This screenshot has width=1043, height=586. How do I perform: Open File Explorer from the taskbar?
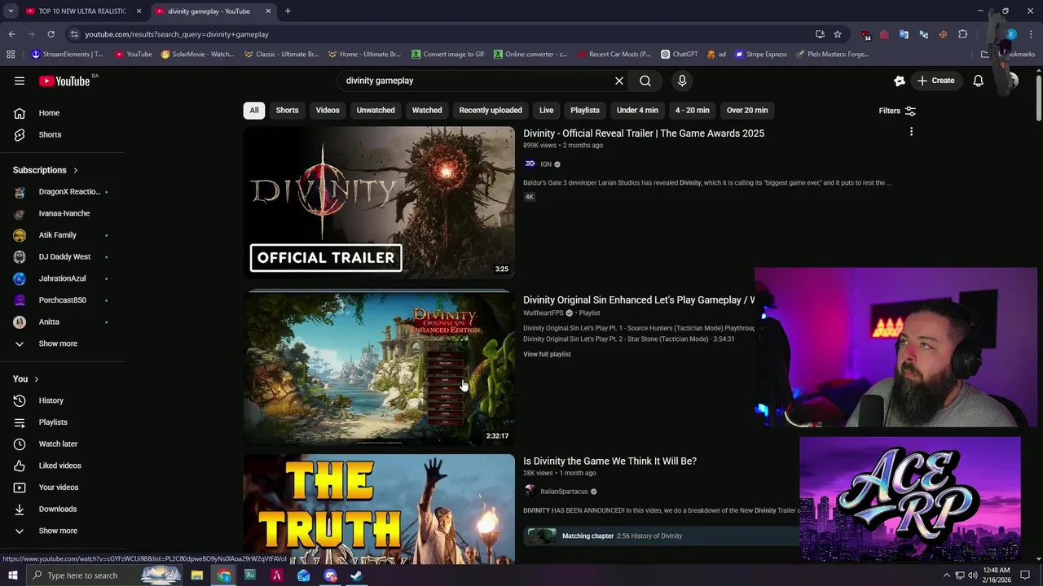(x=197, y=575)
